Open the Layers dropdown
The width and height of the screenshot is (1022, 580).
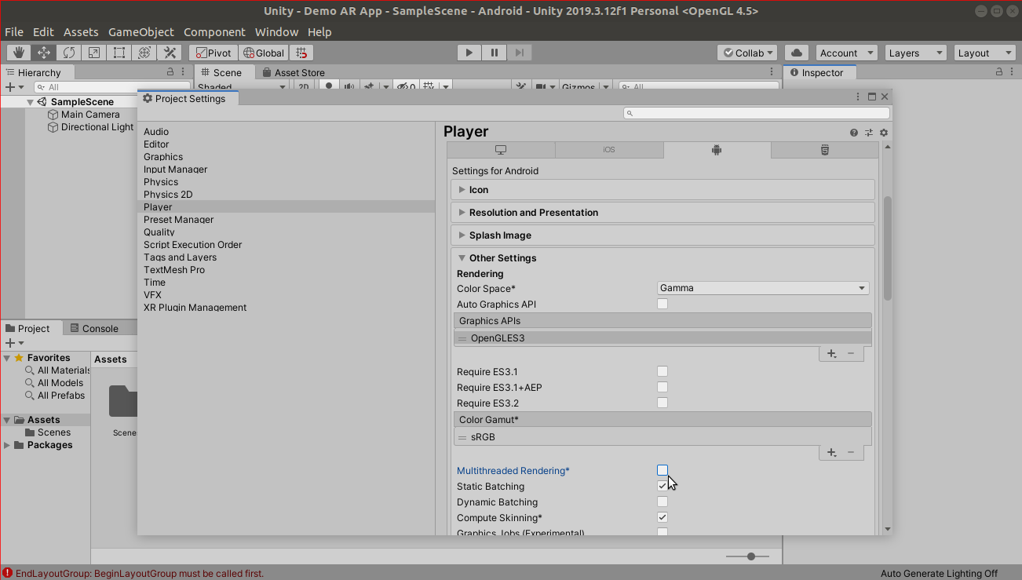(x=915, y=53)
